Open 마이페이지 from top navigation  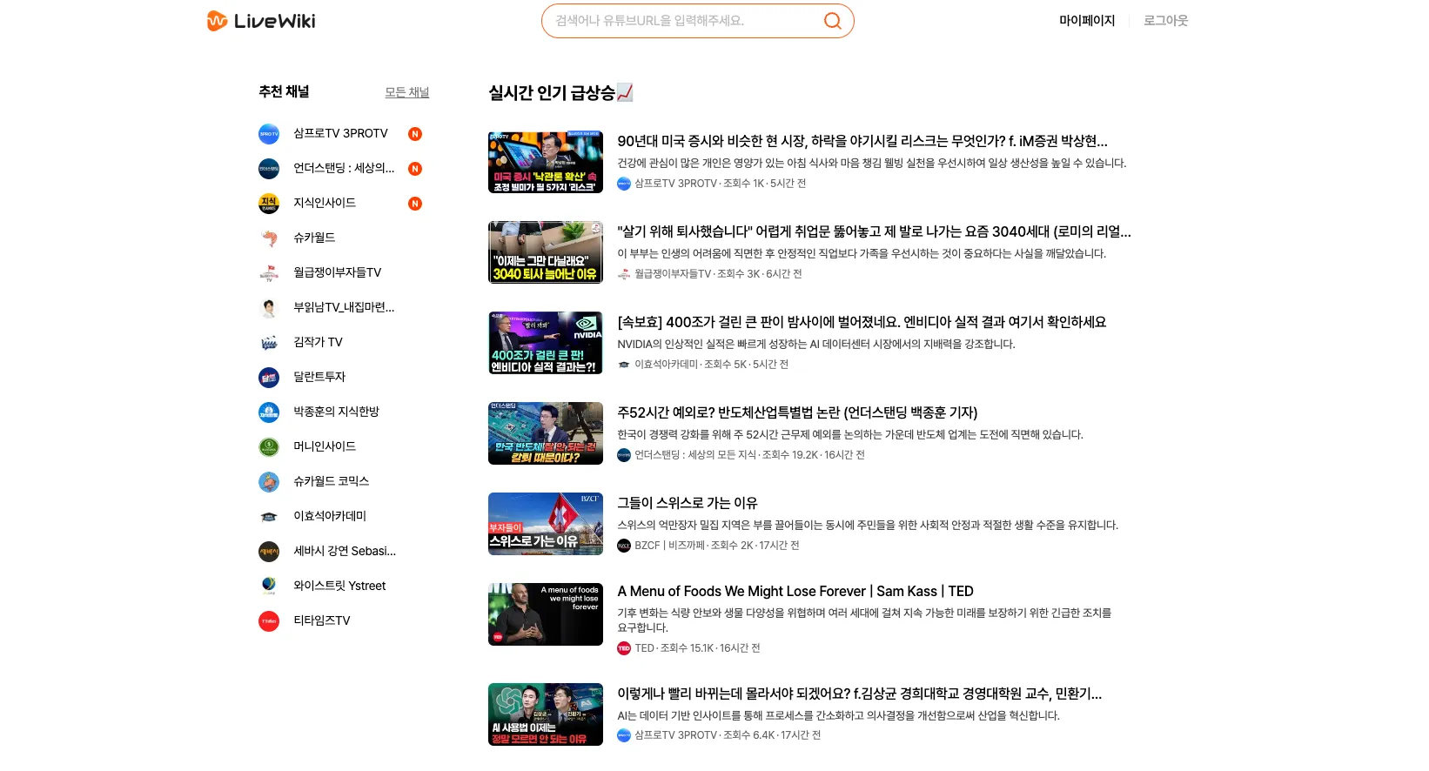click(1086, 21)
